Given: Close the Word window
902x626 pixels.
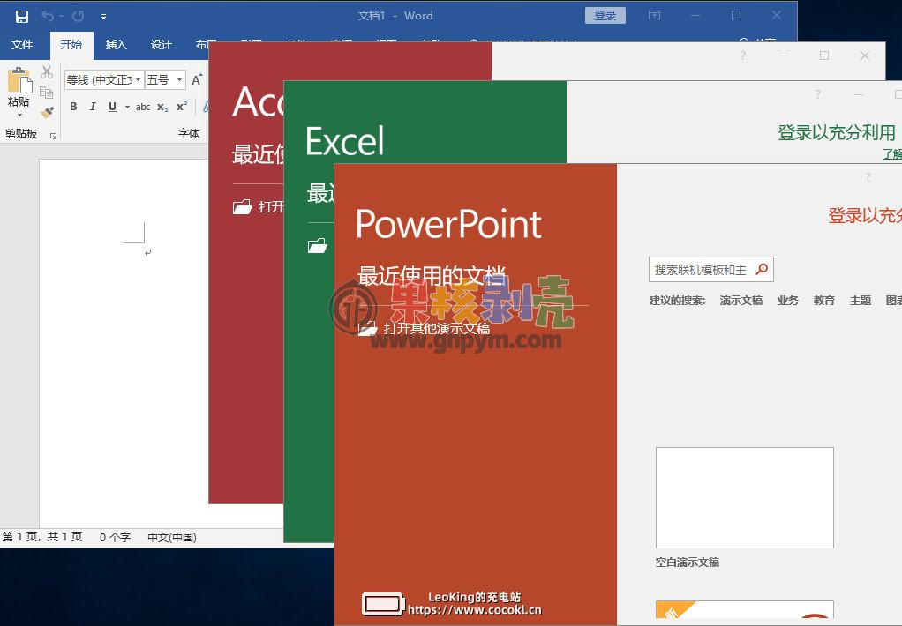Looking at the screenshot, I should click(777, 15).
